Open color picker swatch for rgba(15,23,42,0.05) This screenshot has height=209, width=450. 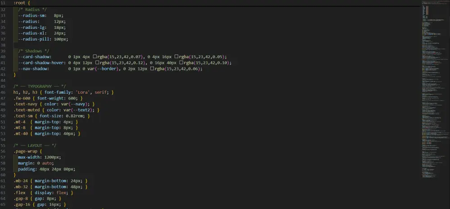[176, 57]
